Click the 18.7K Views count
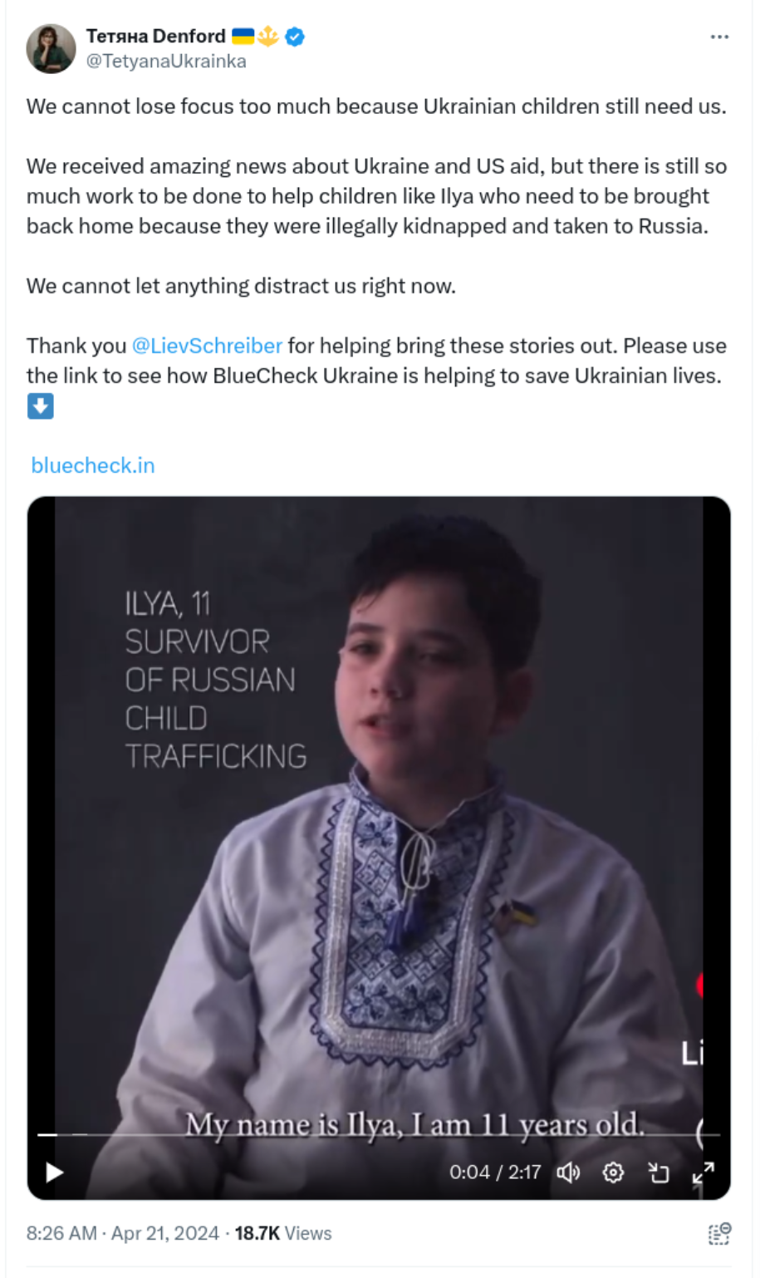 pos(282,1233)
